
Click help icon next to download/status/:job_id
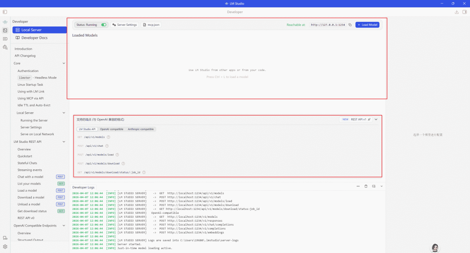pos(144,172)
